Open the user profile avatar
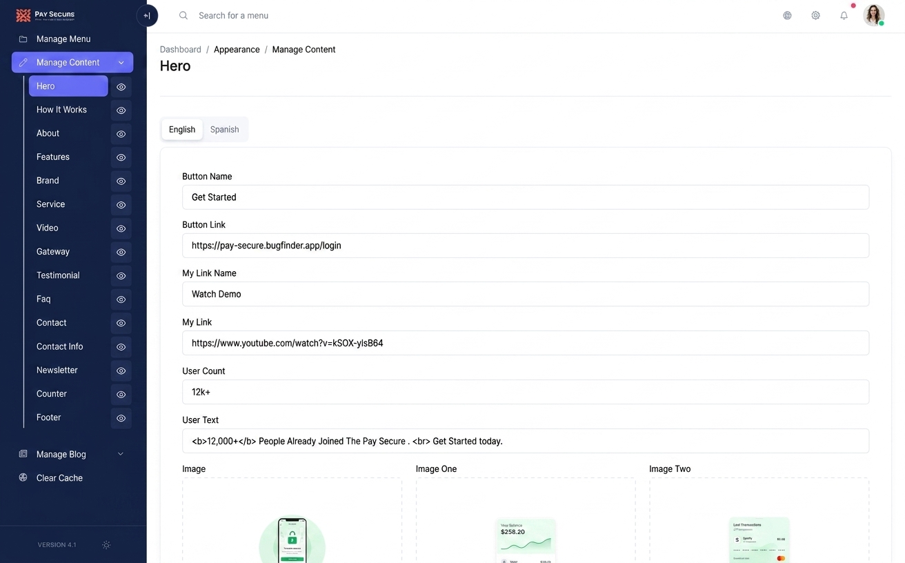Screen dimensions: 905x563 point(874,15)
